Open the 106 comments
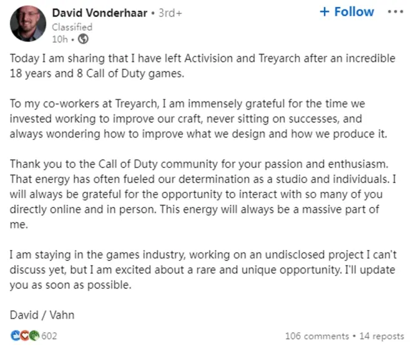Screen dimensions: 412x348 (x=317, y=336)
